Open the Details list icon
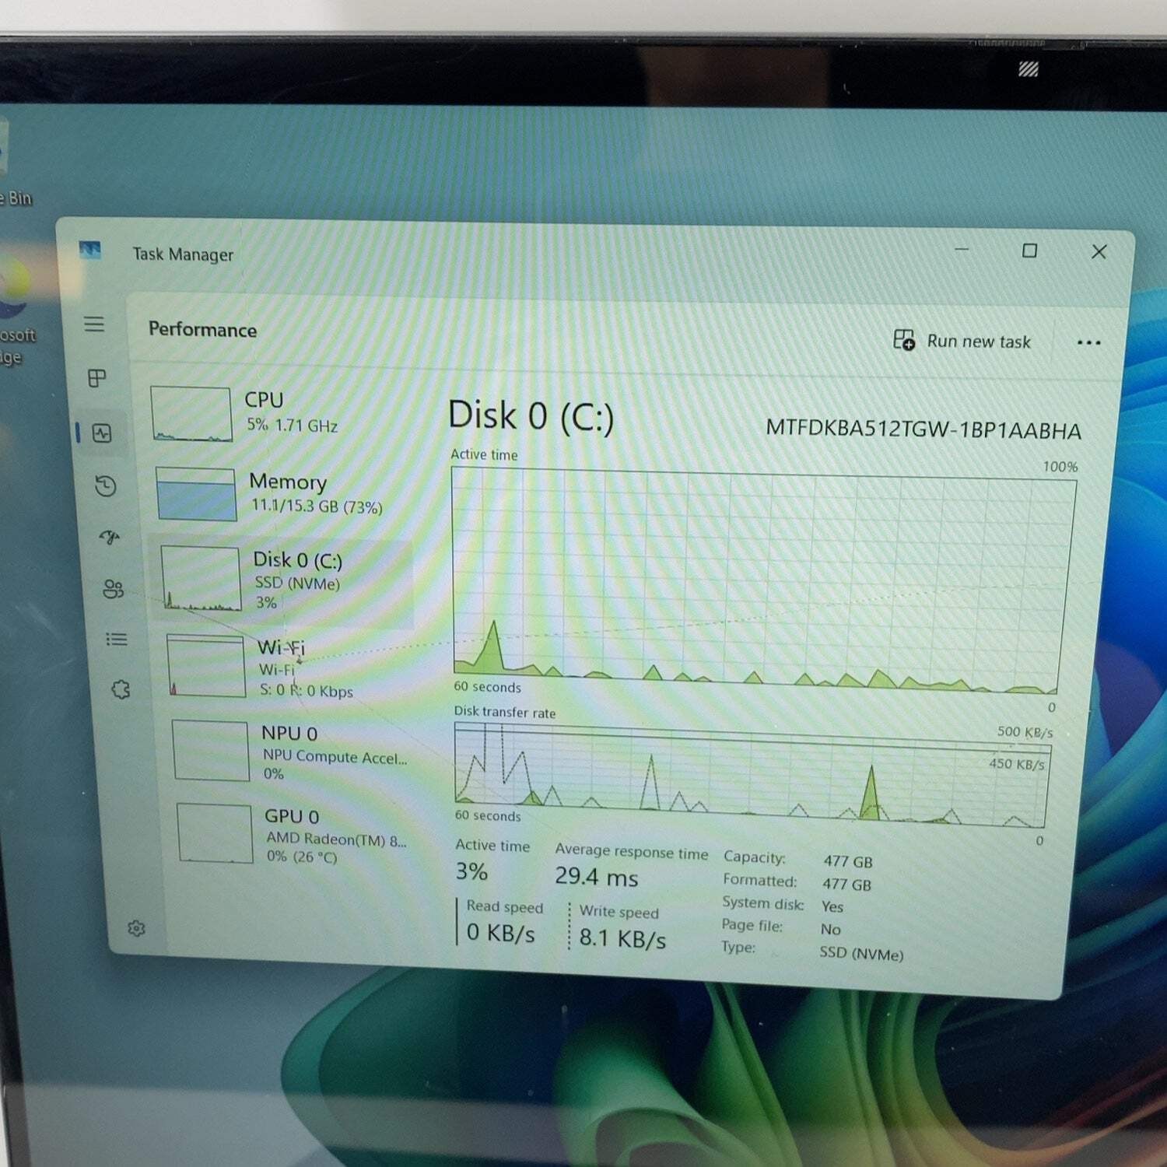 click(117, 640)
